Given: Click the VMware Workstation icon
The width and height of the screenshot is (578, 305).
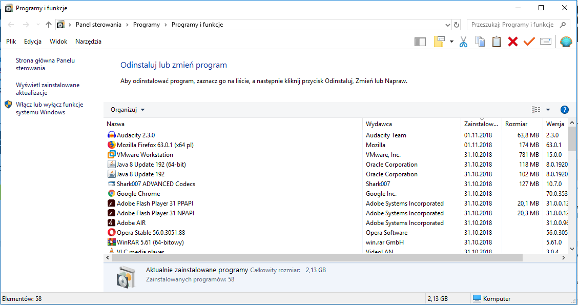Looking at the screenshot, I should pyautogui.click(x=111, y=154).
